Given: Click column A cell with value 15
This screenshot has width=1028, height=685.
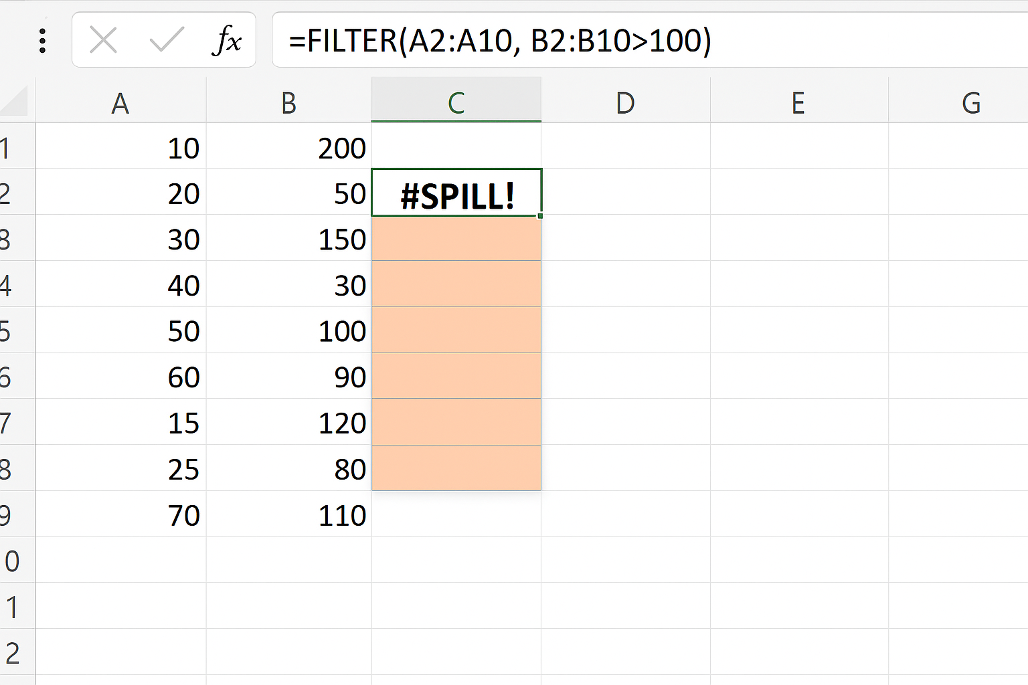Looking at the screenshot, I should (120, 422).
